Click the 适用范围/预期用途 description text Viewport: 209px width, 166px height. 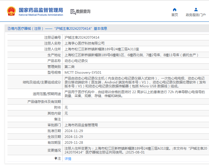tap(135, 94)
